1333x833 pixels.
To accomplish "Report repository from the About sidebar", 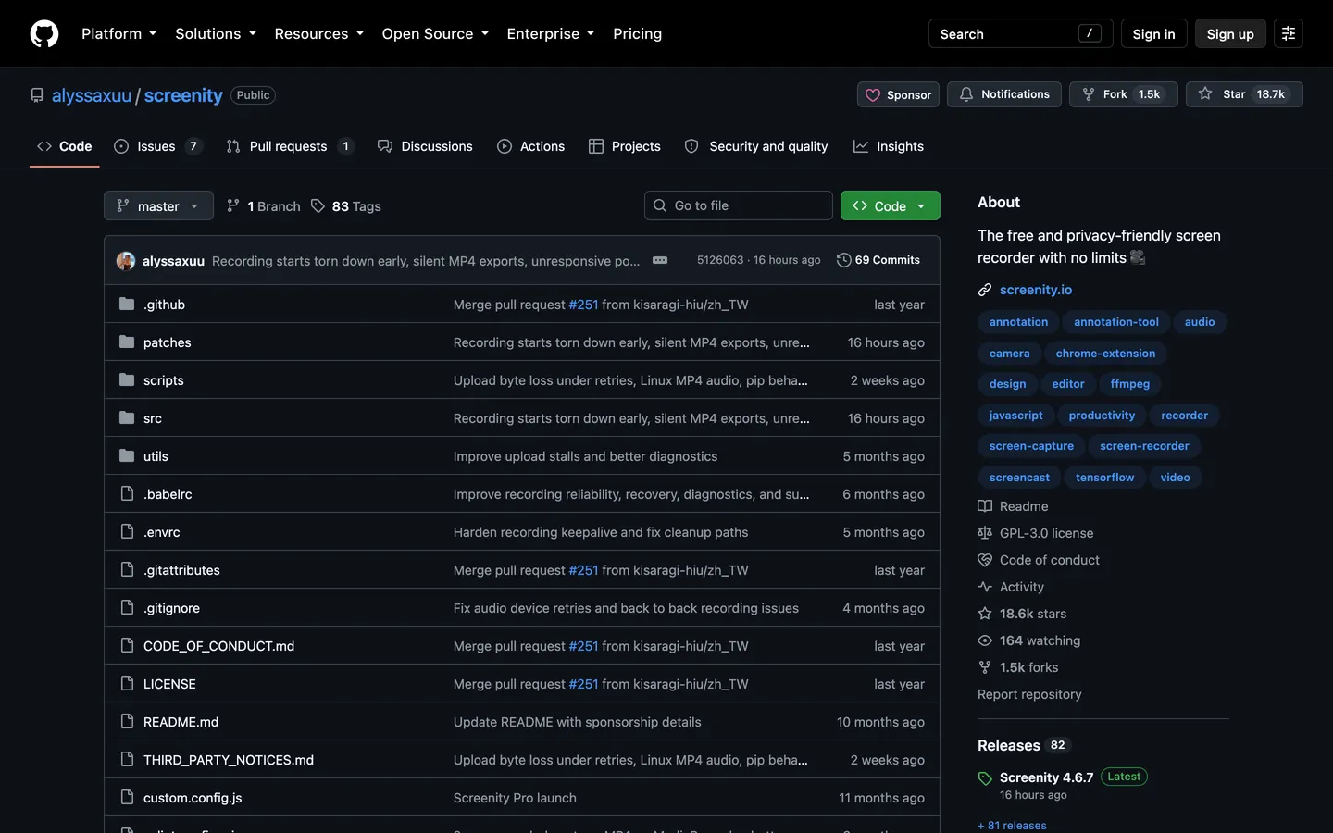I will (1029, 694).
